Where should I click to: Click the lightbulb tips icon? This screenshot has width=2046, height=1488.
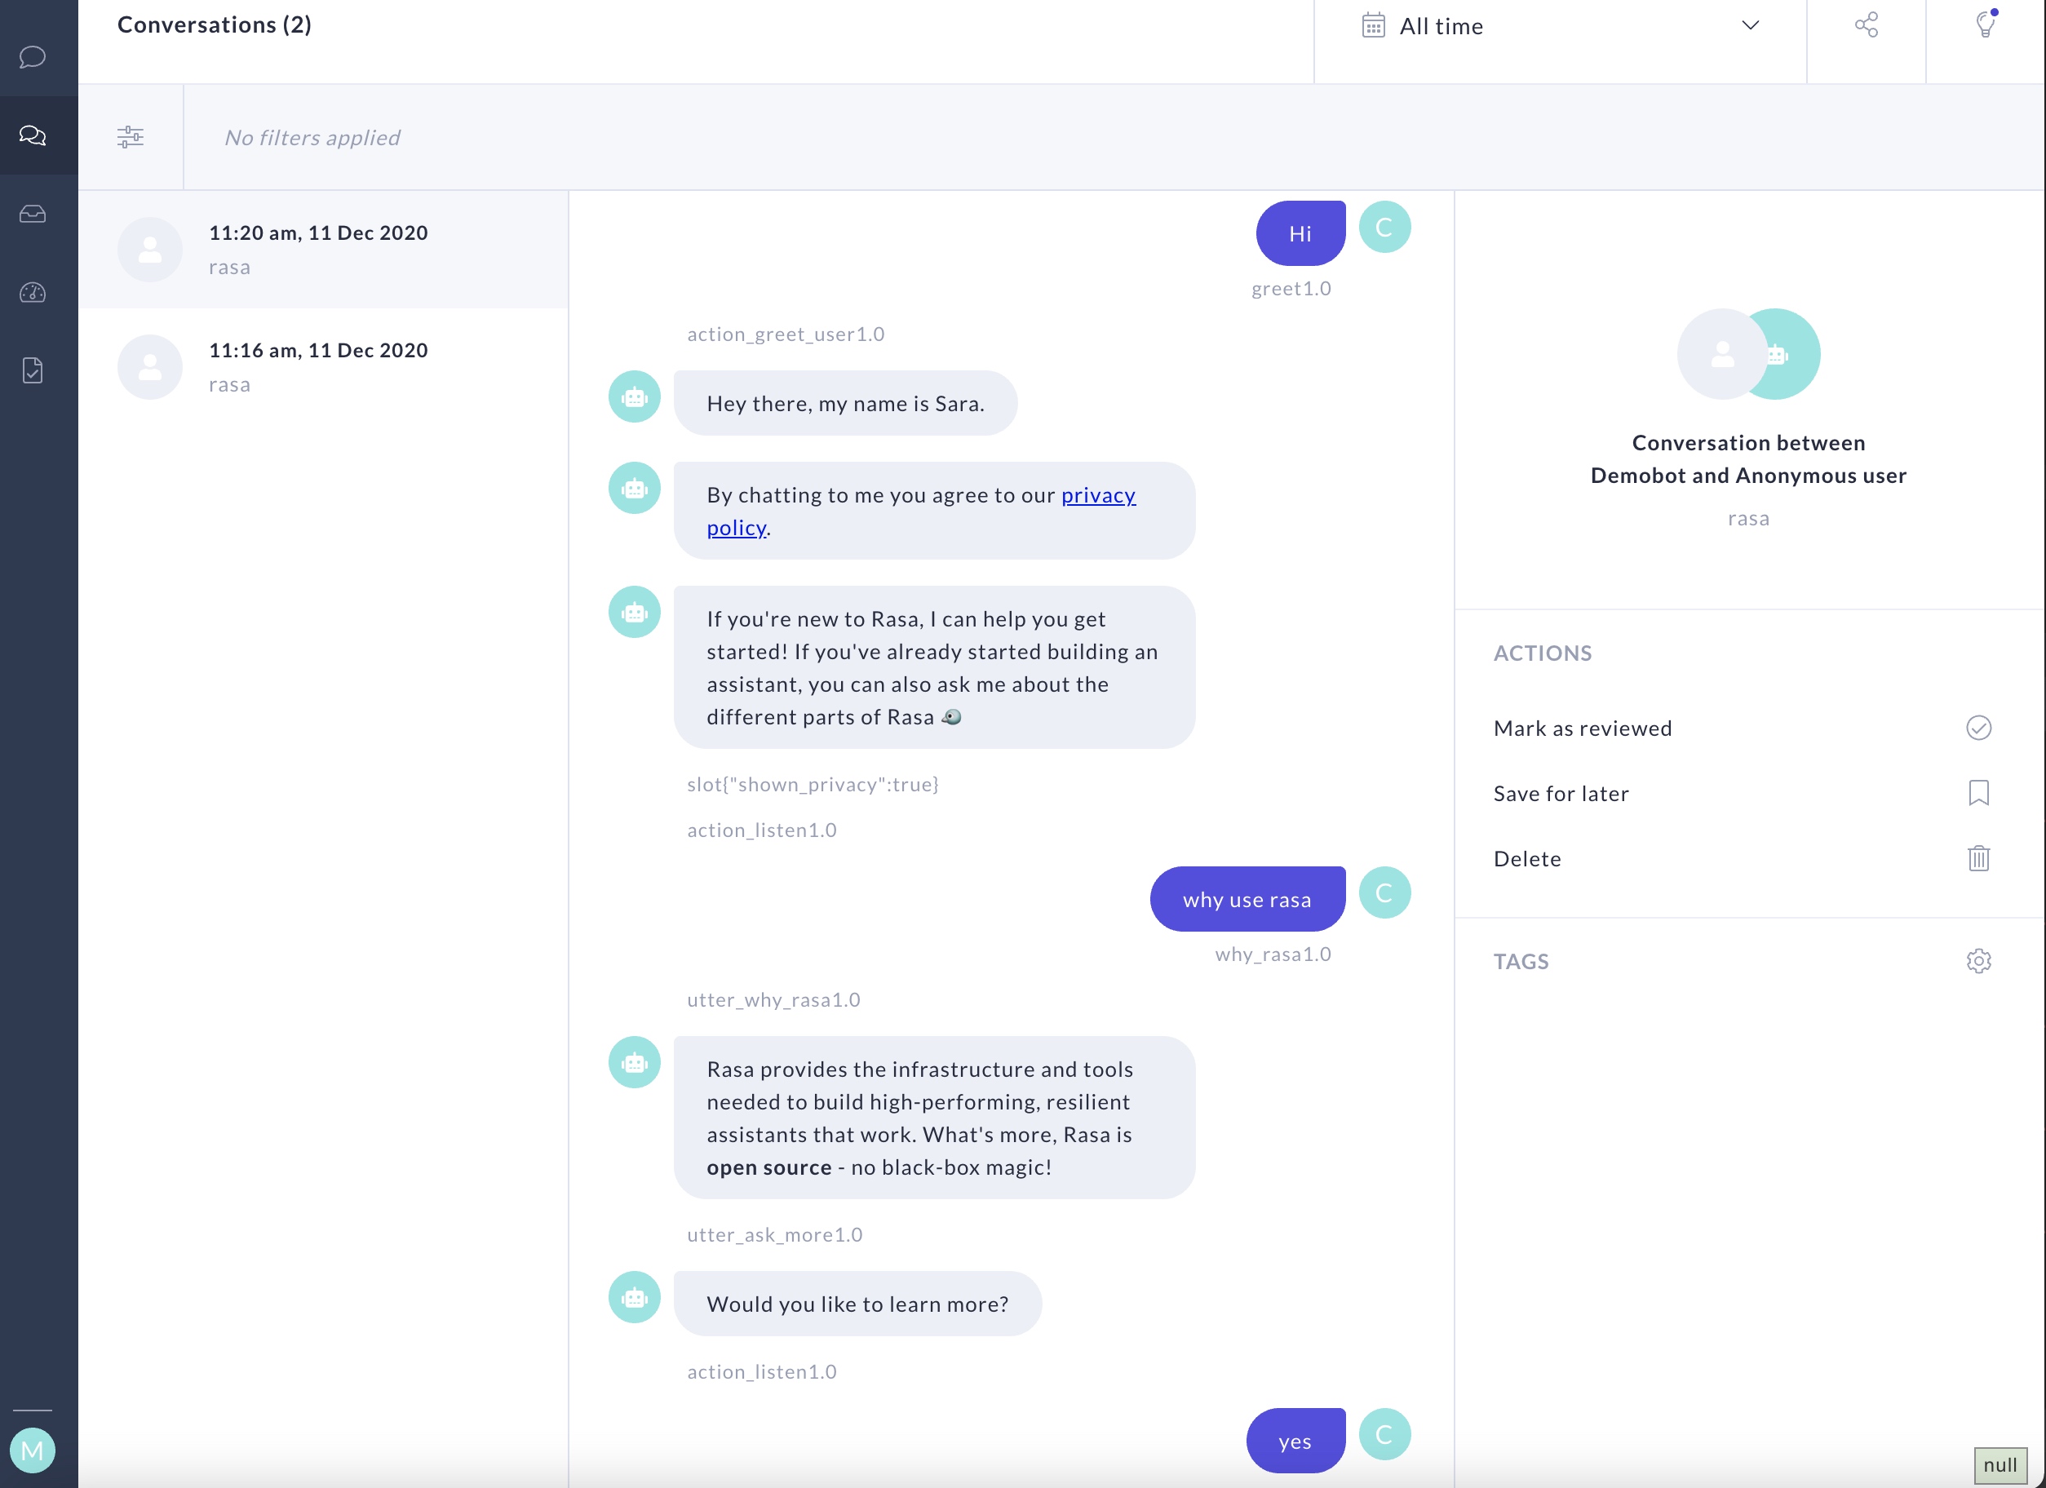pos(1985,24)
